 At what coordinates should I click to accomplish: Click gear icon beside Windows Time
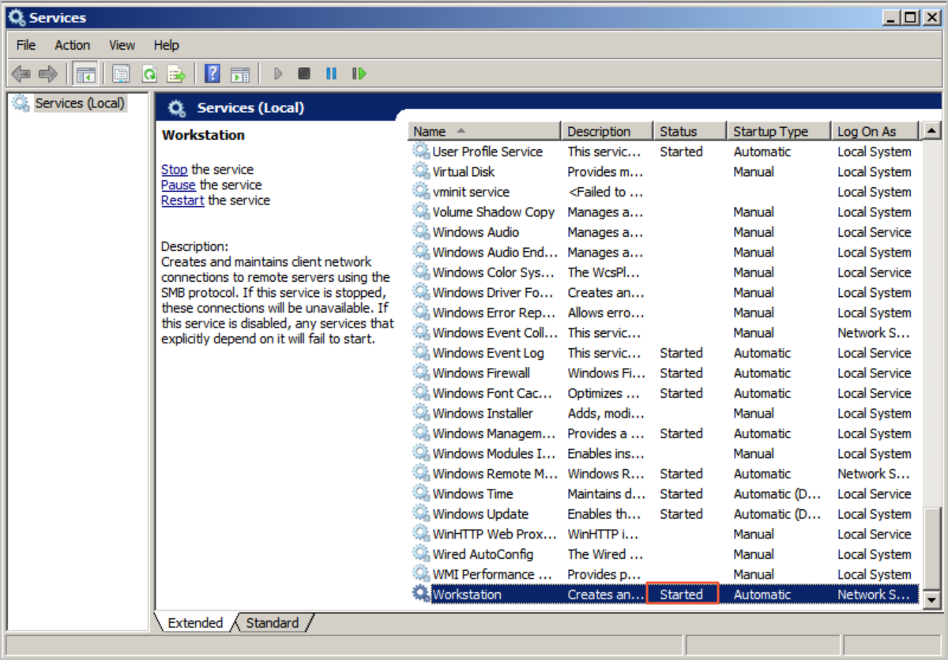[x=421, y=493]
